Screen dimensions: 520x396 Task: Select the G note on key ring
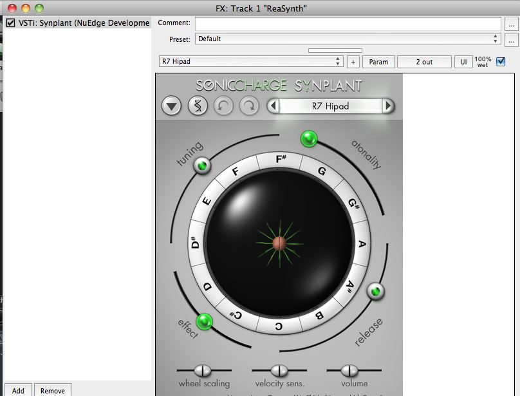(321, 171)
